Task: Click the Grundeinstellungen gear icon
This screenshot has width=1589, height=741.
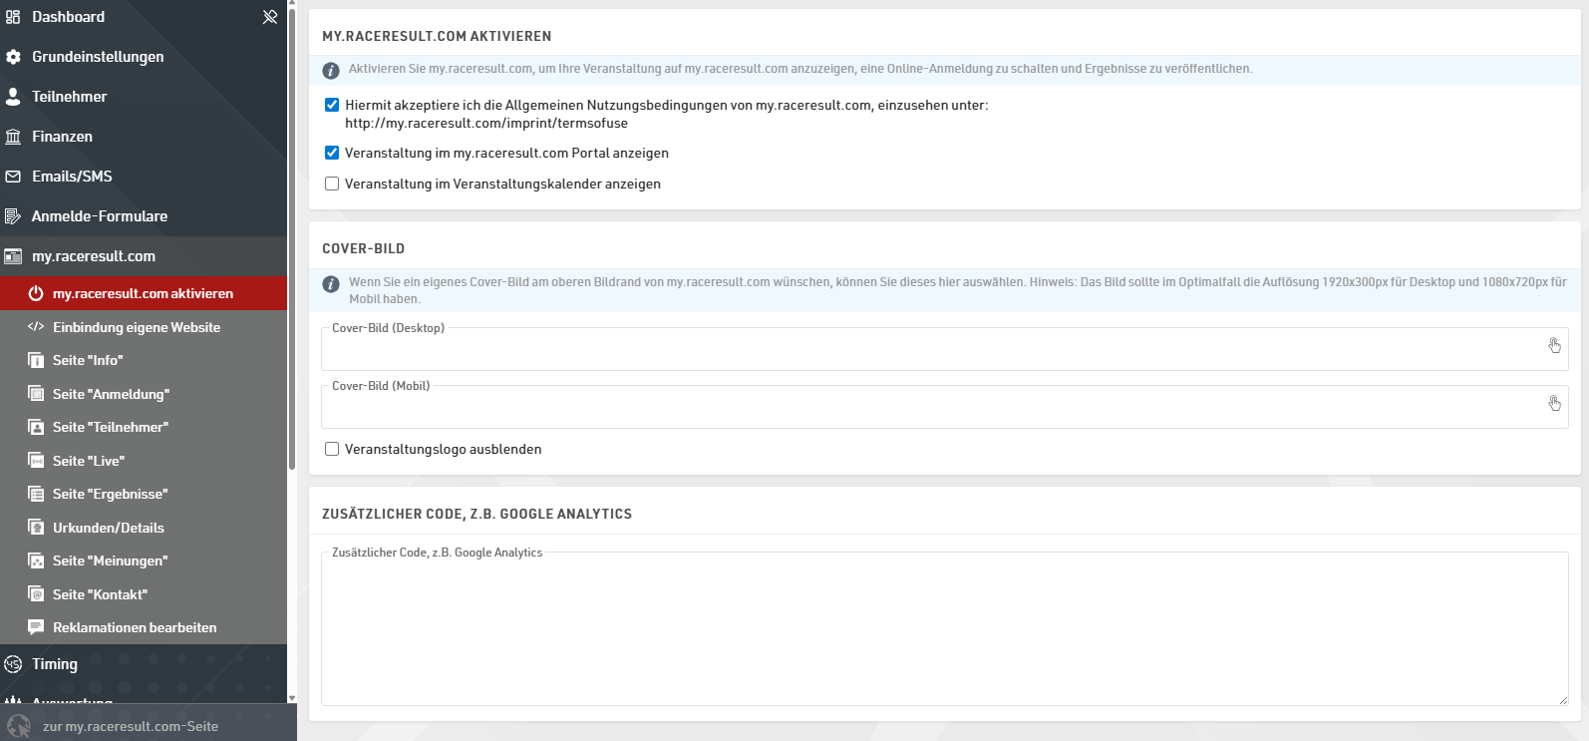Action: point(13,57)
